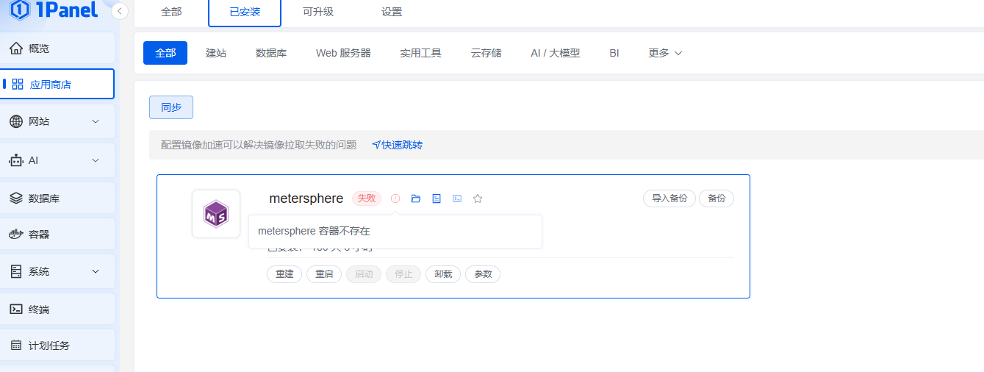Open 计划任务 in the sidebar
Image resolution: width=984 pixels, height=372 pixels.
coord(58,346)
